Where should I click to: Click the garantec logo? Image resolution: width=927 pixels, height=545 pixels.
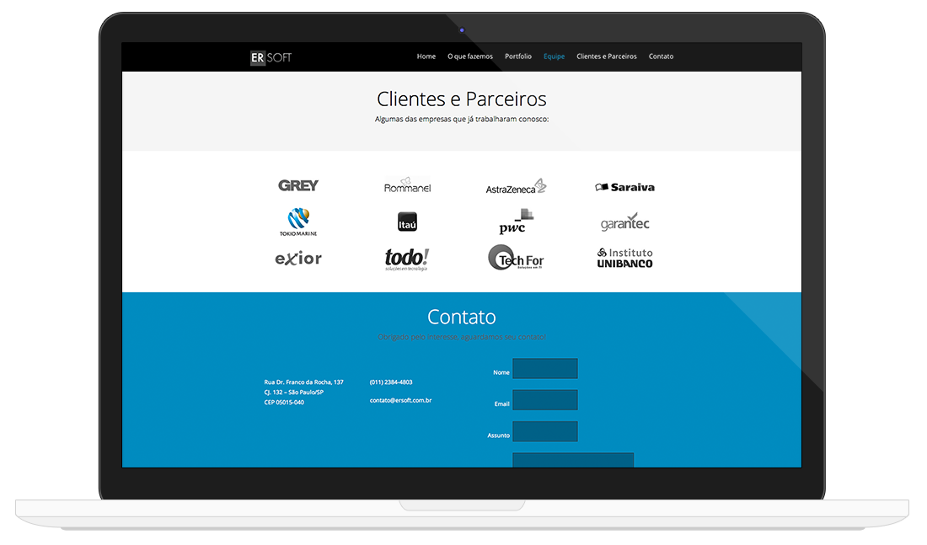pos(625,222)
